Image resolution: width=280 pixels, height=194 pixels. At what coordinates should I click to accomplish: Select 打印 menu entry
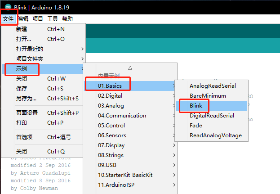click(43, 123)
